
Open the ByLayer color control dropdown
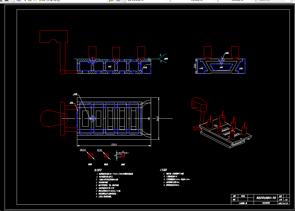click(x=147, y=1)
